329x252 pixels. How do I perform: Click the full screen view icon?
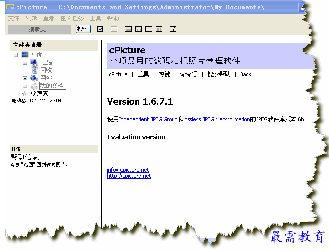[x=173, y=29]
